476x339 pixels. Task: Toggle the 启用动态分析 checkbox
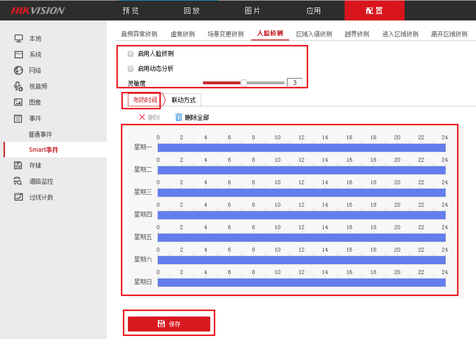tap(131, 68)
